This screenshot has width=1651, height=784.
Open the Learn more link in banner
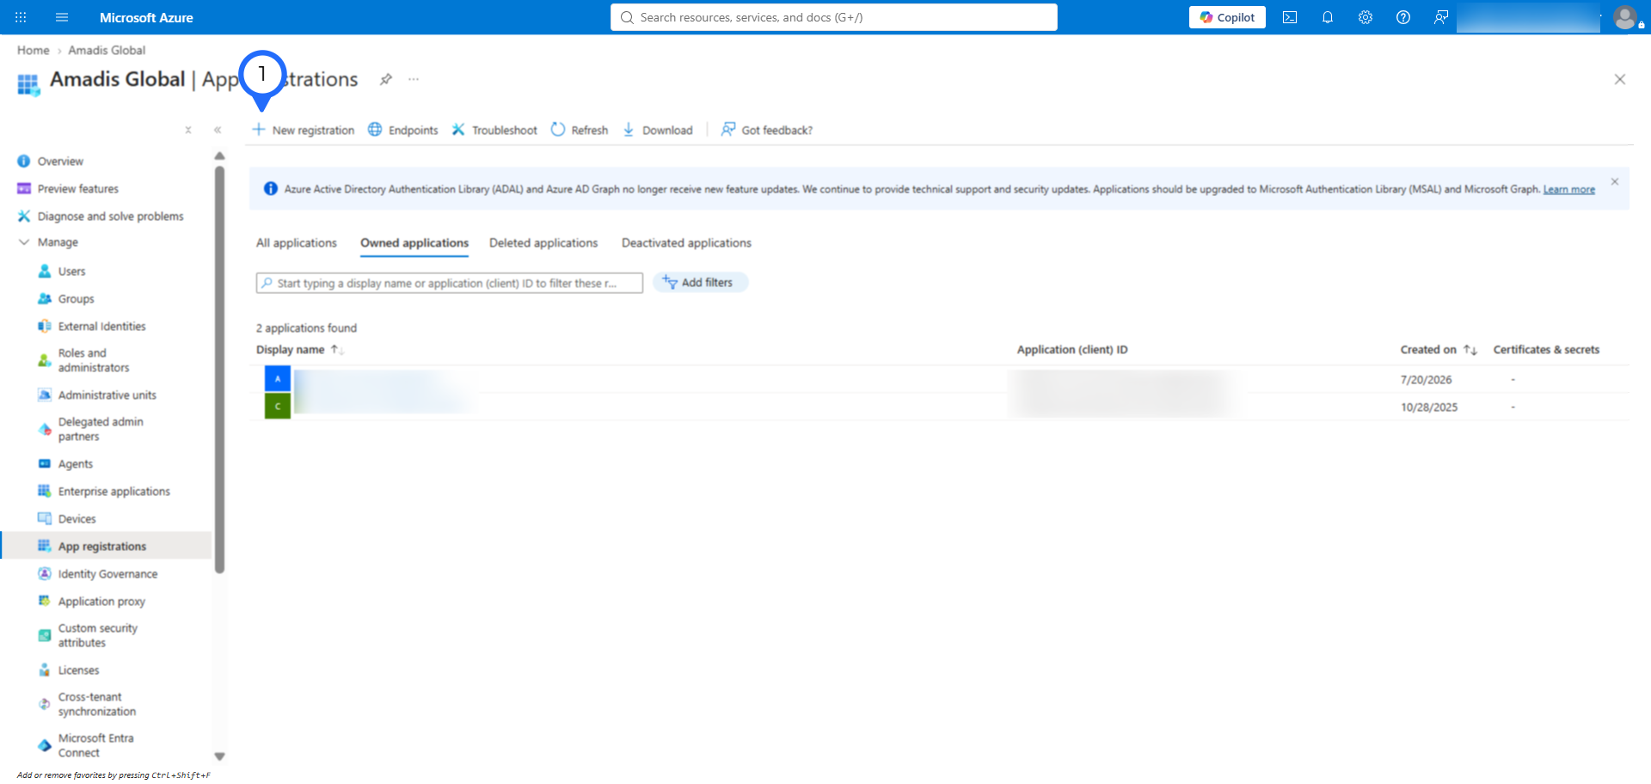(x=1569, y=189)
